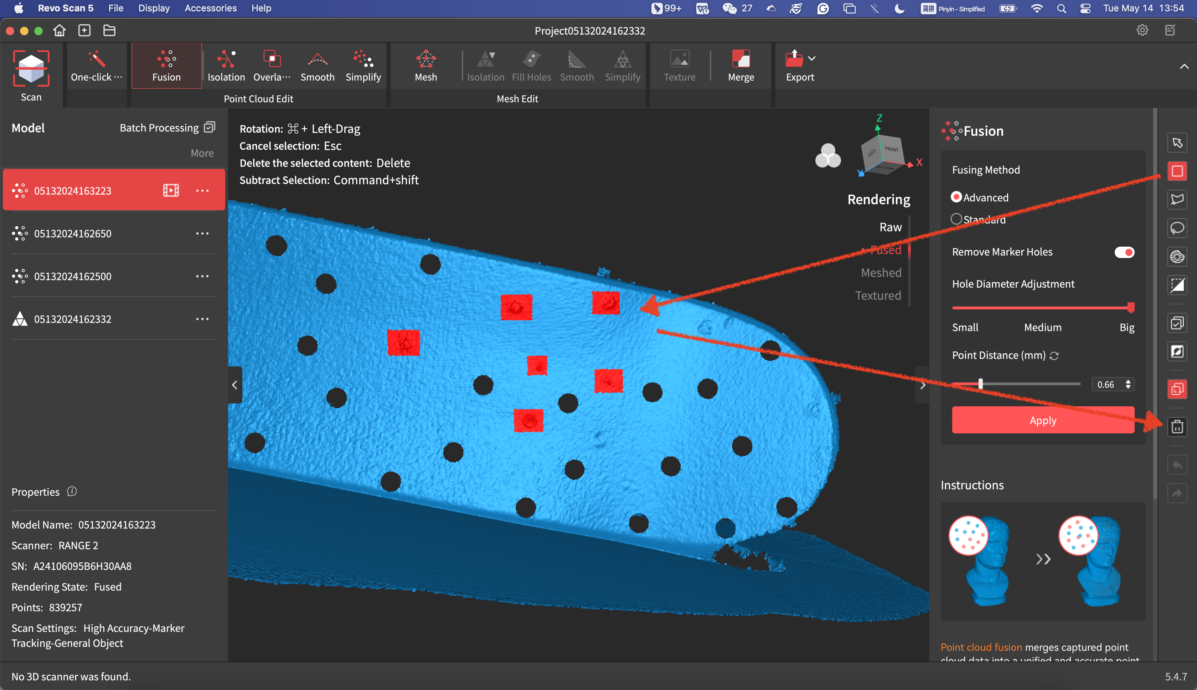Image resolution: width=1197 pixels, height=690 pixels.
Task: Click the home icon in title bar
Action: point(59,31)
